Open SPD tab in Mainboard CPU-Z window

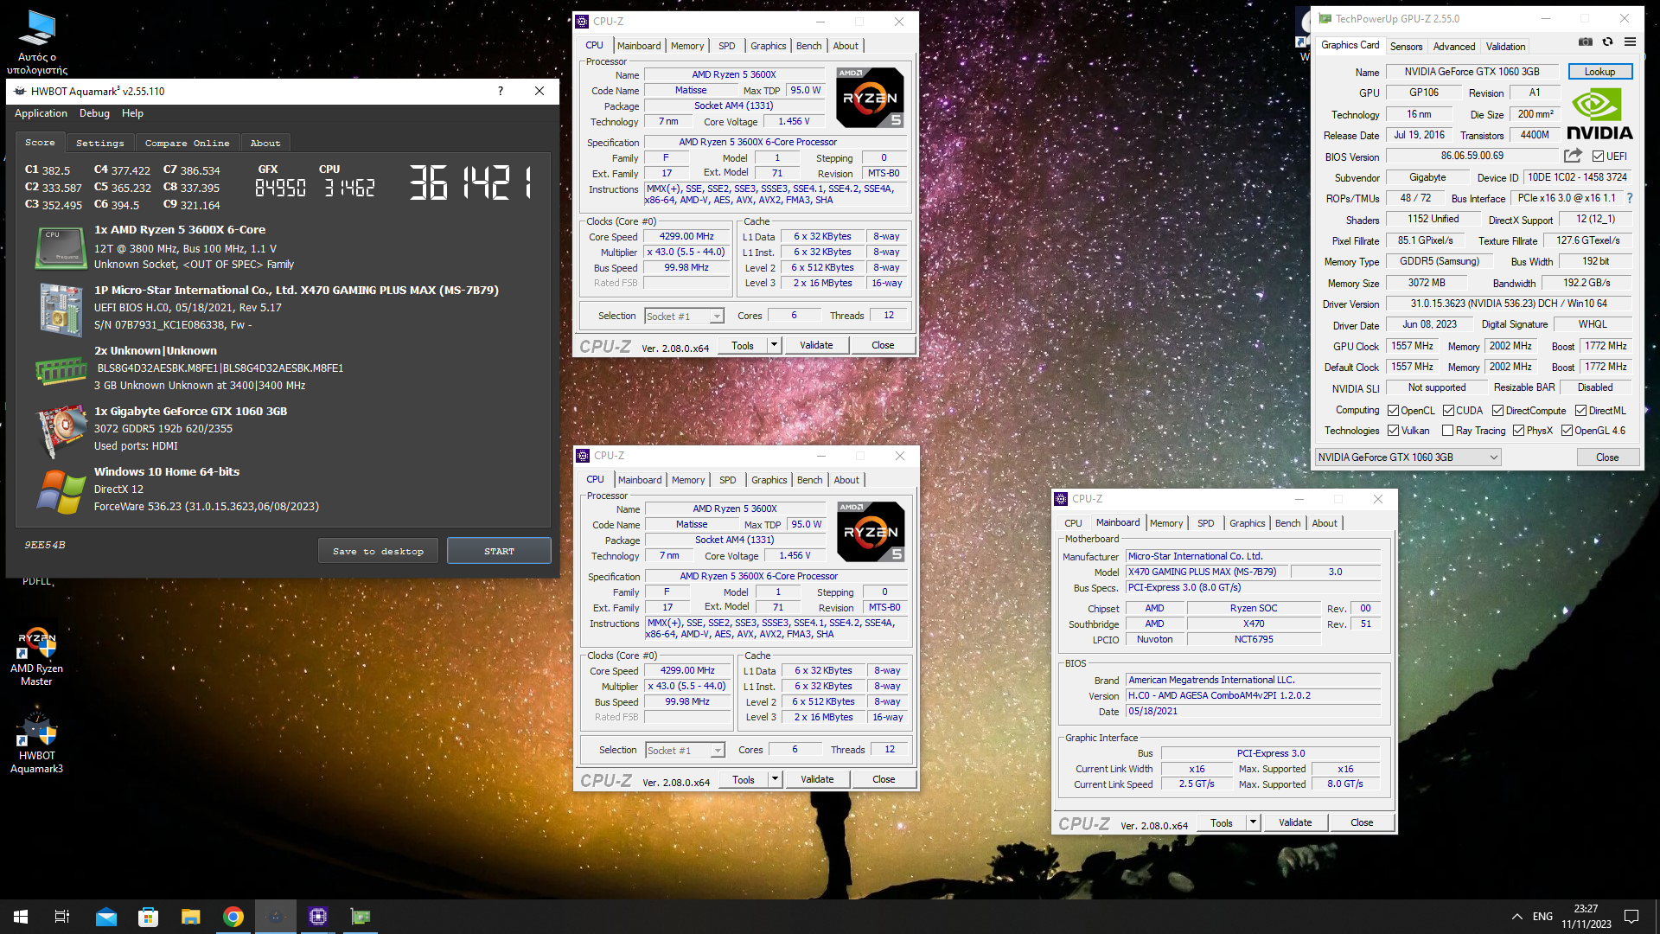pyautogui.click(x=1205, y=523)
